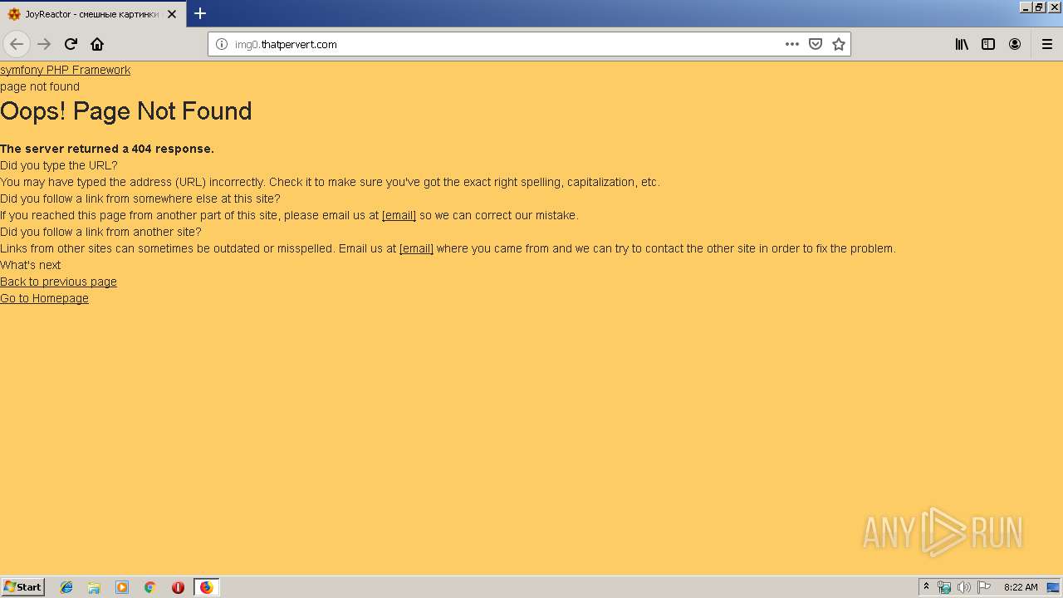
Task: Launch Google Chrome from taskbar
Action: pos(150,587)
